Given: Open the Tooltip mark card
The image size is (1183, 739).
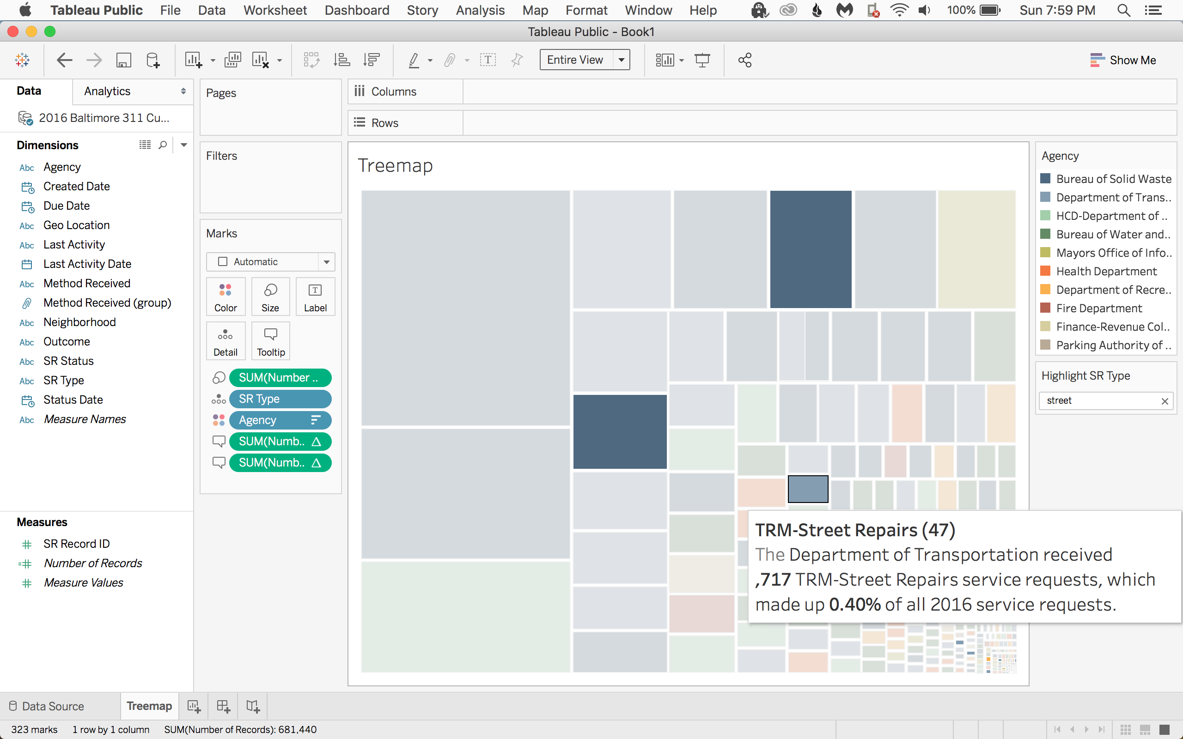Looking at the screenshot, I should [271, 341].
